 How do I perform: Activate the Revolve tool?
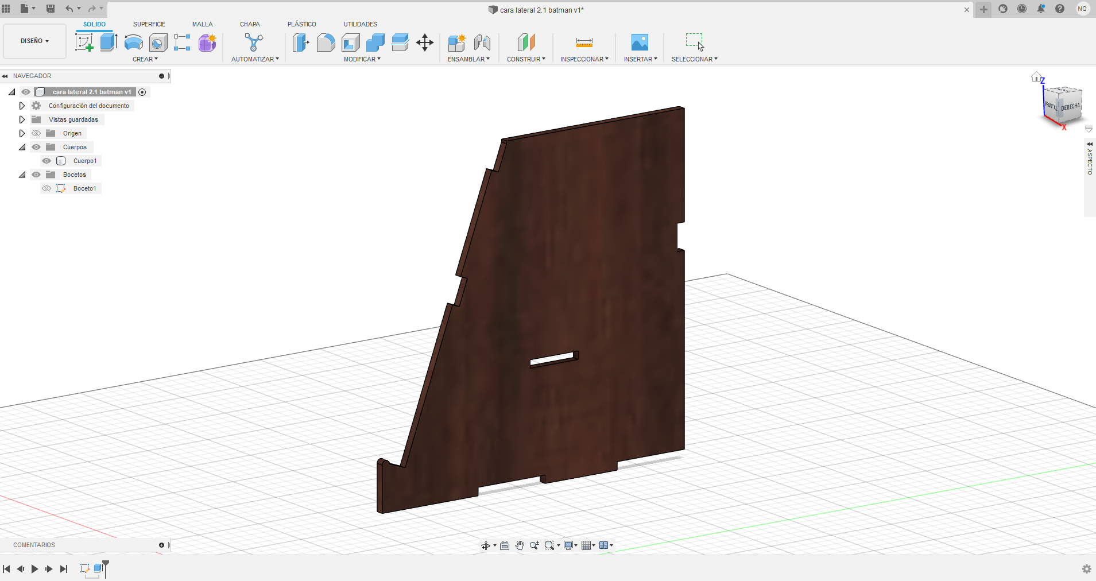point(134,42)
